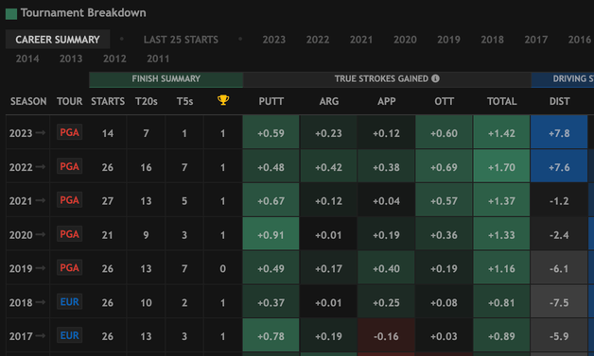Image resolution: width=594 pixels, height=356 pixels.
Task: Click the EUR tour badge for 2018
Action: 70,302
